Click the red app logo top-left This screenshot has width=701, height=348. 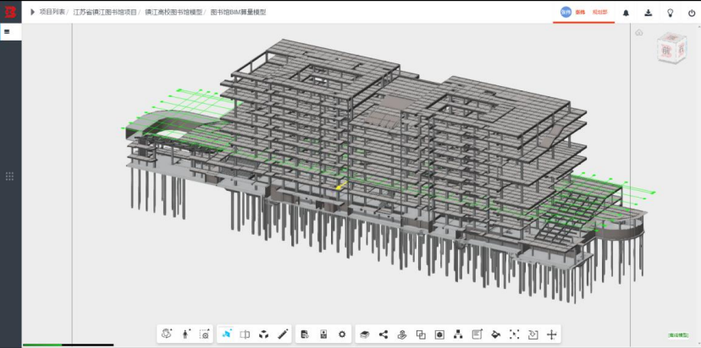[x=10, y=12]
